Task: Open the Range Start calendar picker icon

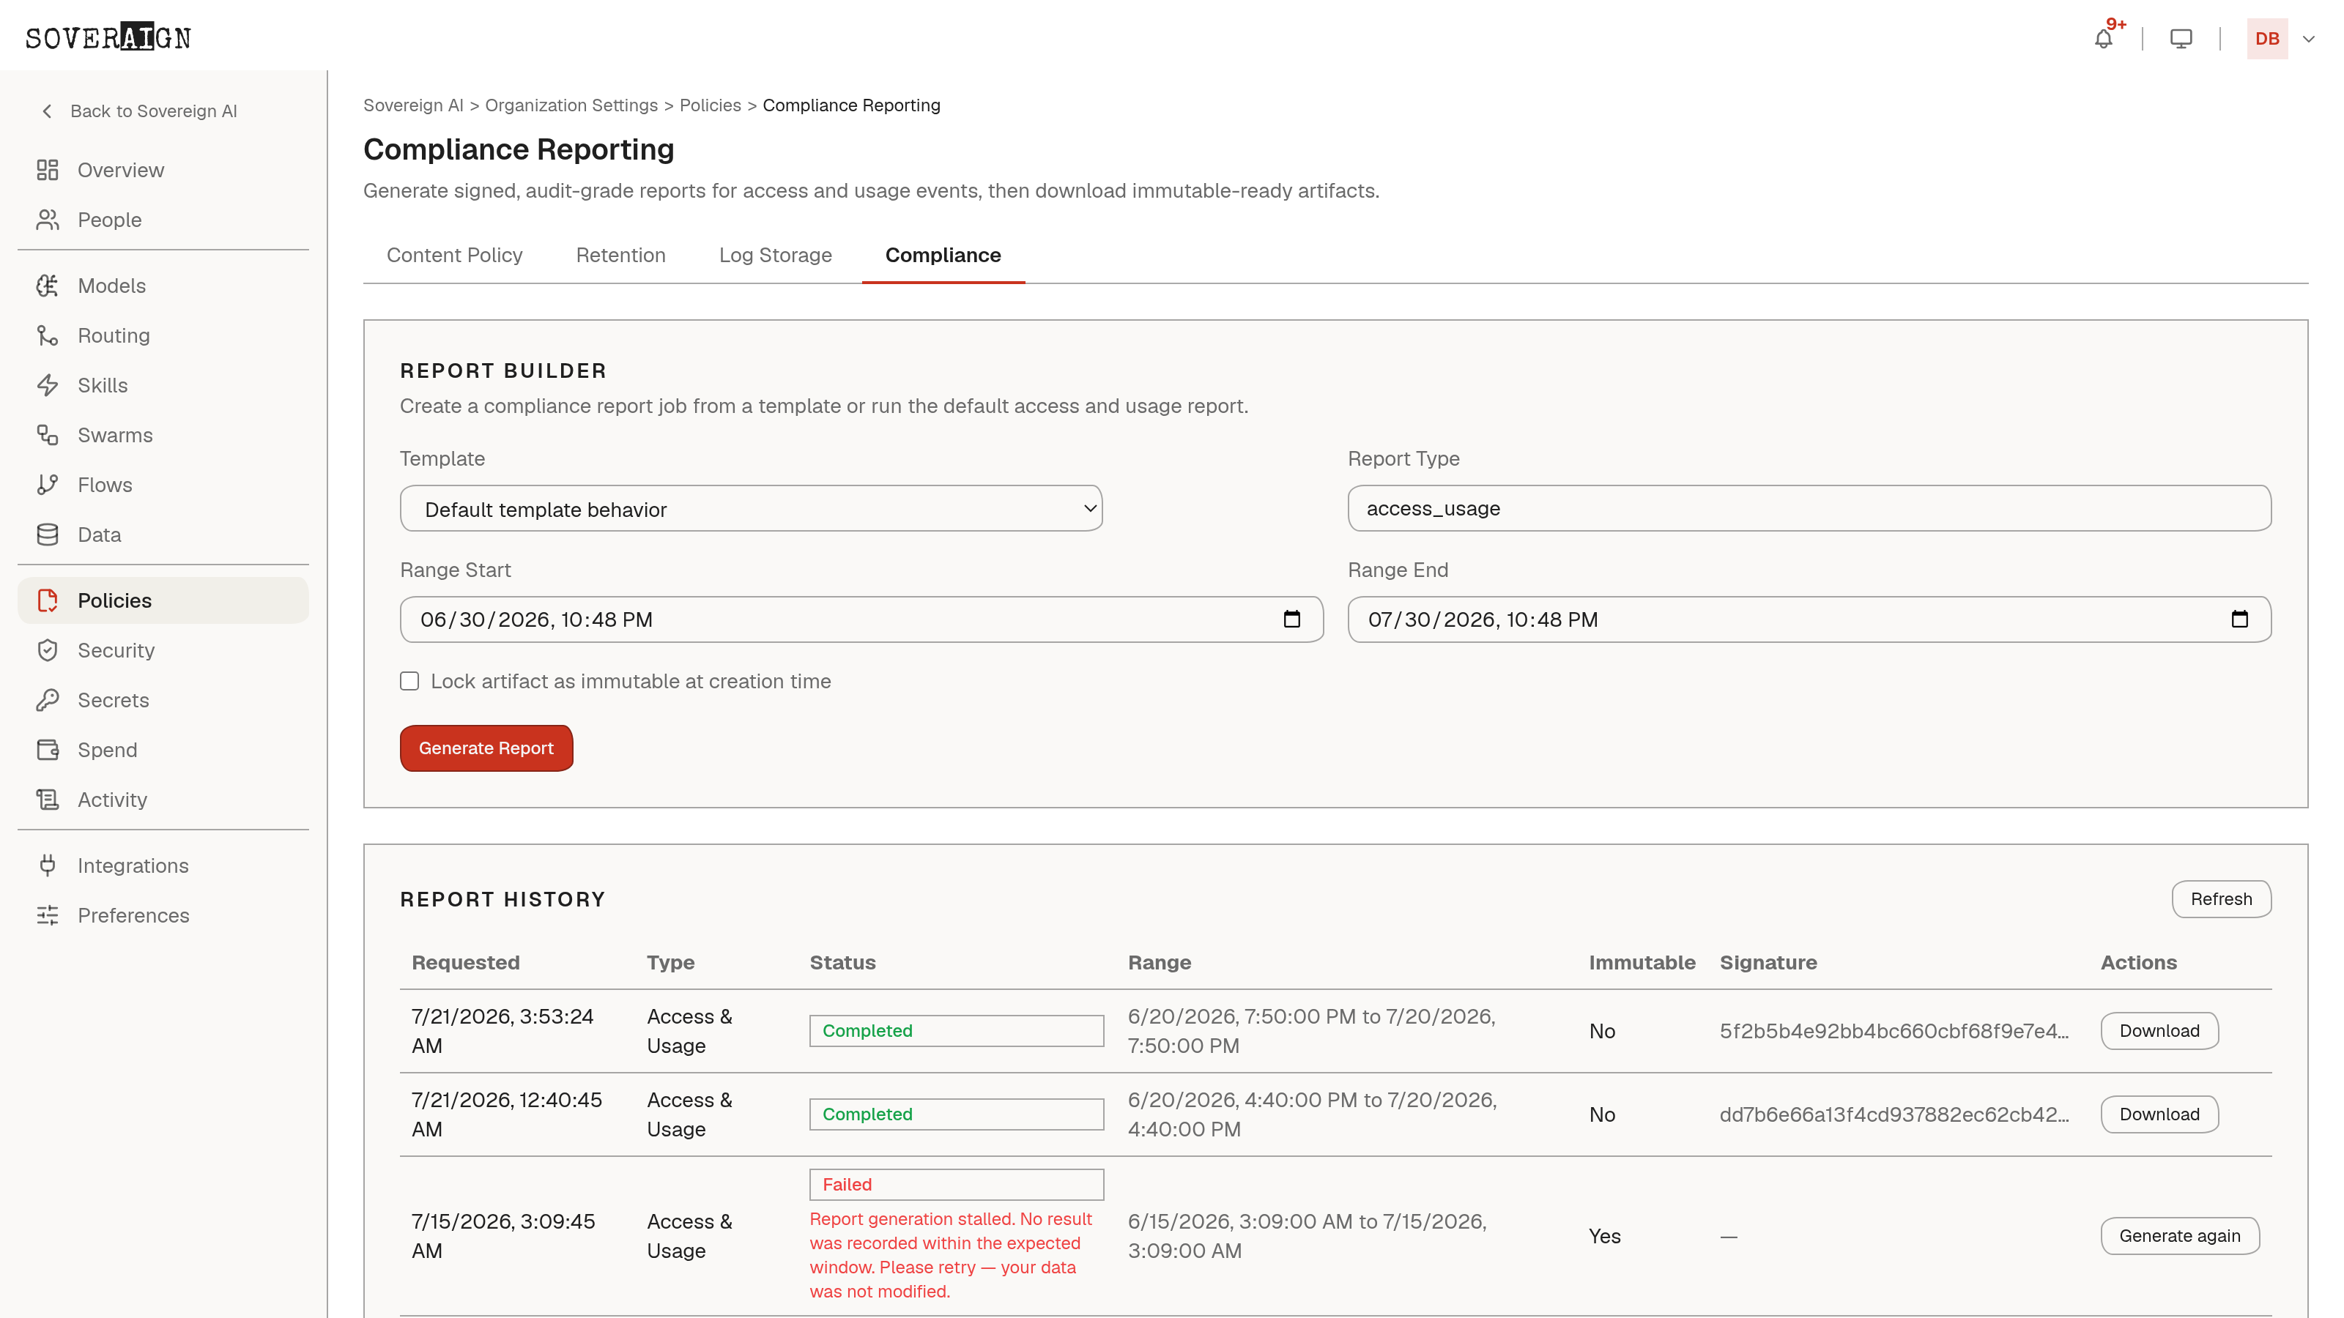Action: (1291, 619)
